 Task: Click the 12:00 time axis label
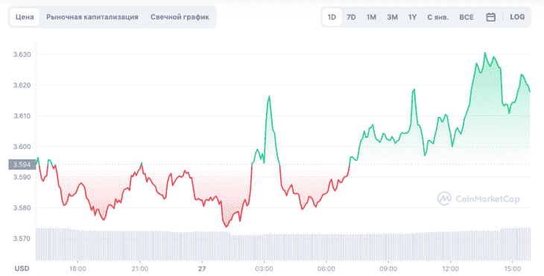(x=450, y=269)
